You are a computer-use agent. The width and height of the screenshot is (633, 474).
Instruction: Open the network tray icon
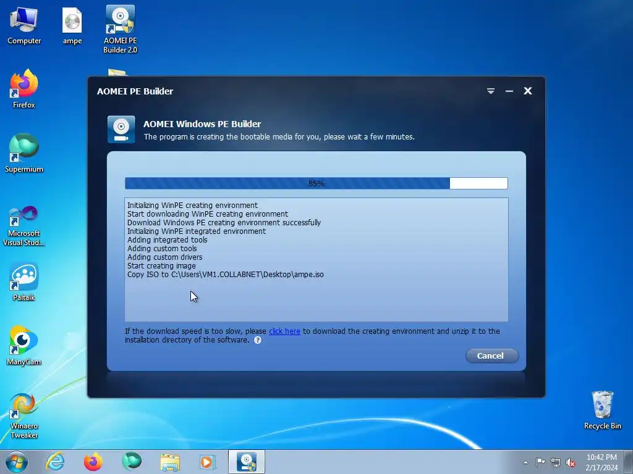pos(556,462)
